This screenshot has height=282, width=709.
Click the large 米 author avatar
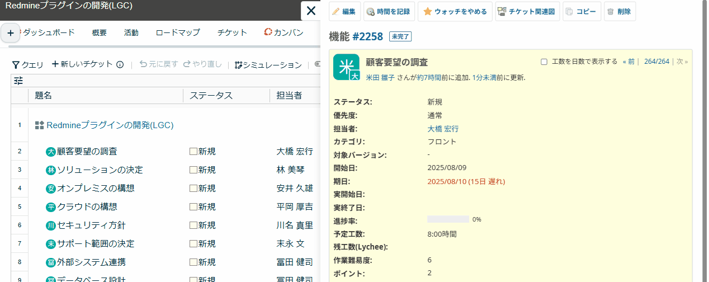[x=346, y=67]
